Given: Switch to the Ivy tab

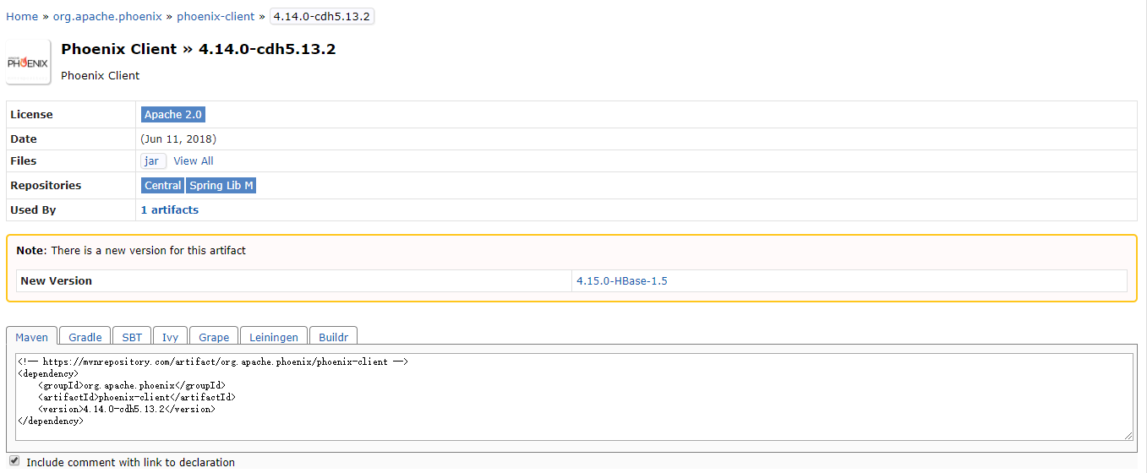Looking at the screenshot, I should (x=170, y=336).
